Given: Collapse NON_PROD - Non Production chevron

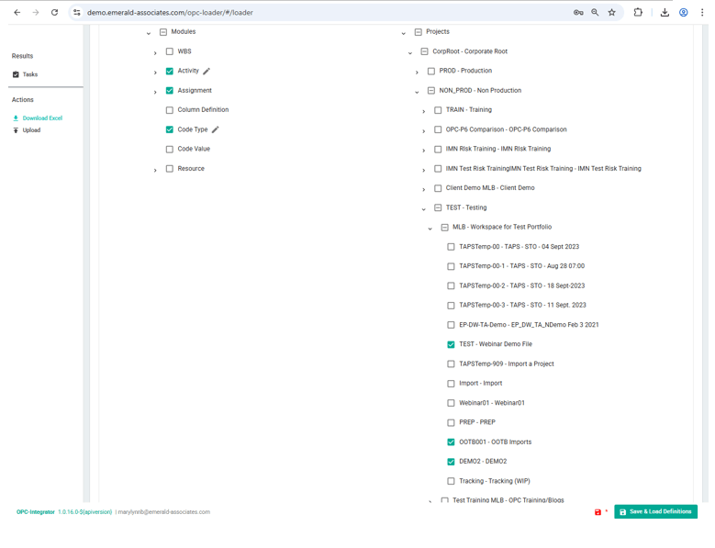Looking at the screenshot, I should coord(417,92).
